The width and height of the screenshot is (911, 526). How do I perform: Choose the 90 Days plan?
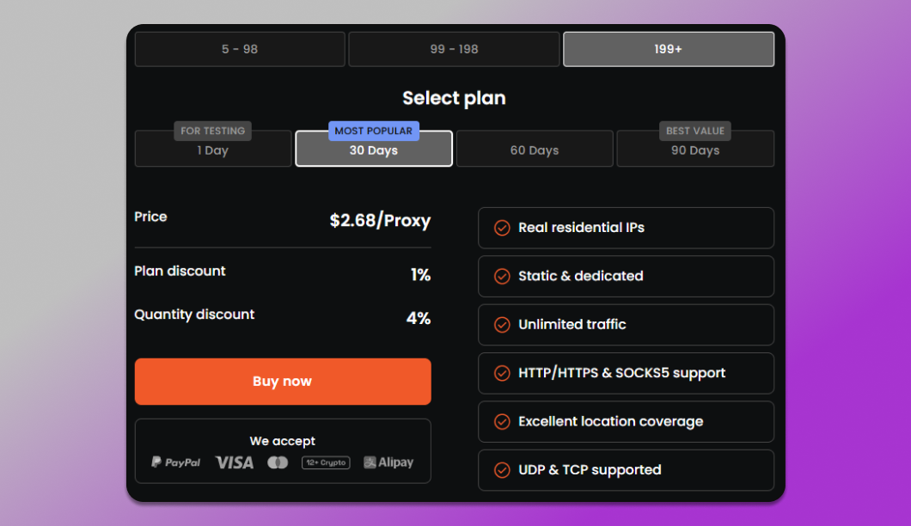coord(695,150)
